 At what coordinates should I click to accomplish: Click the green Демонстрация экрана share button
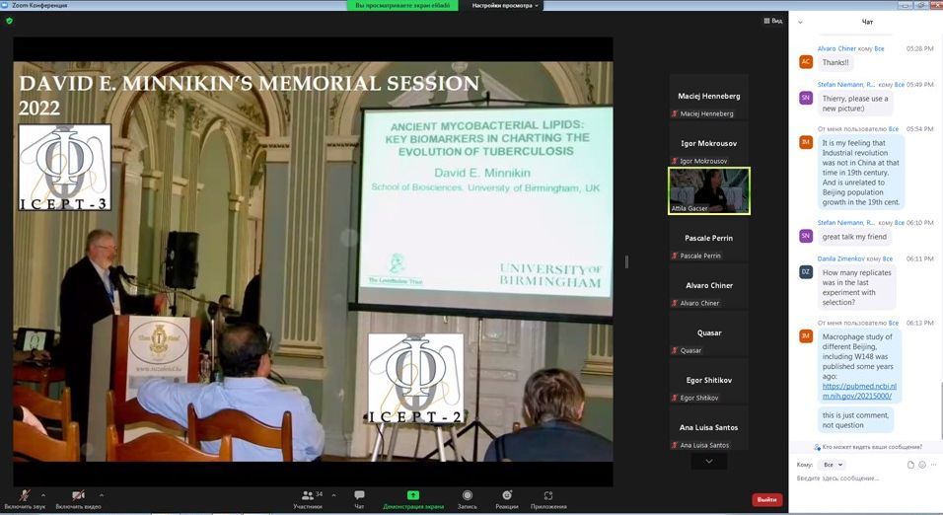(x=413, y=499)
